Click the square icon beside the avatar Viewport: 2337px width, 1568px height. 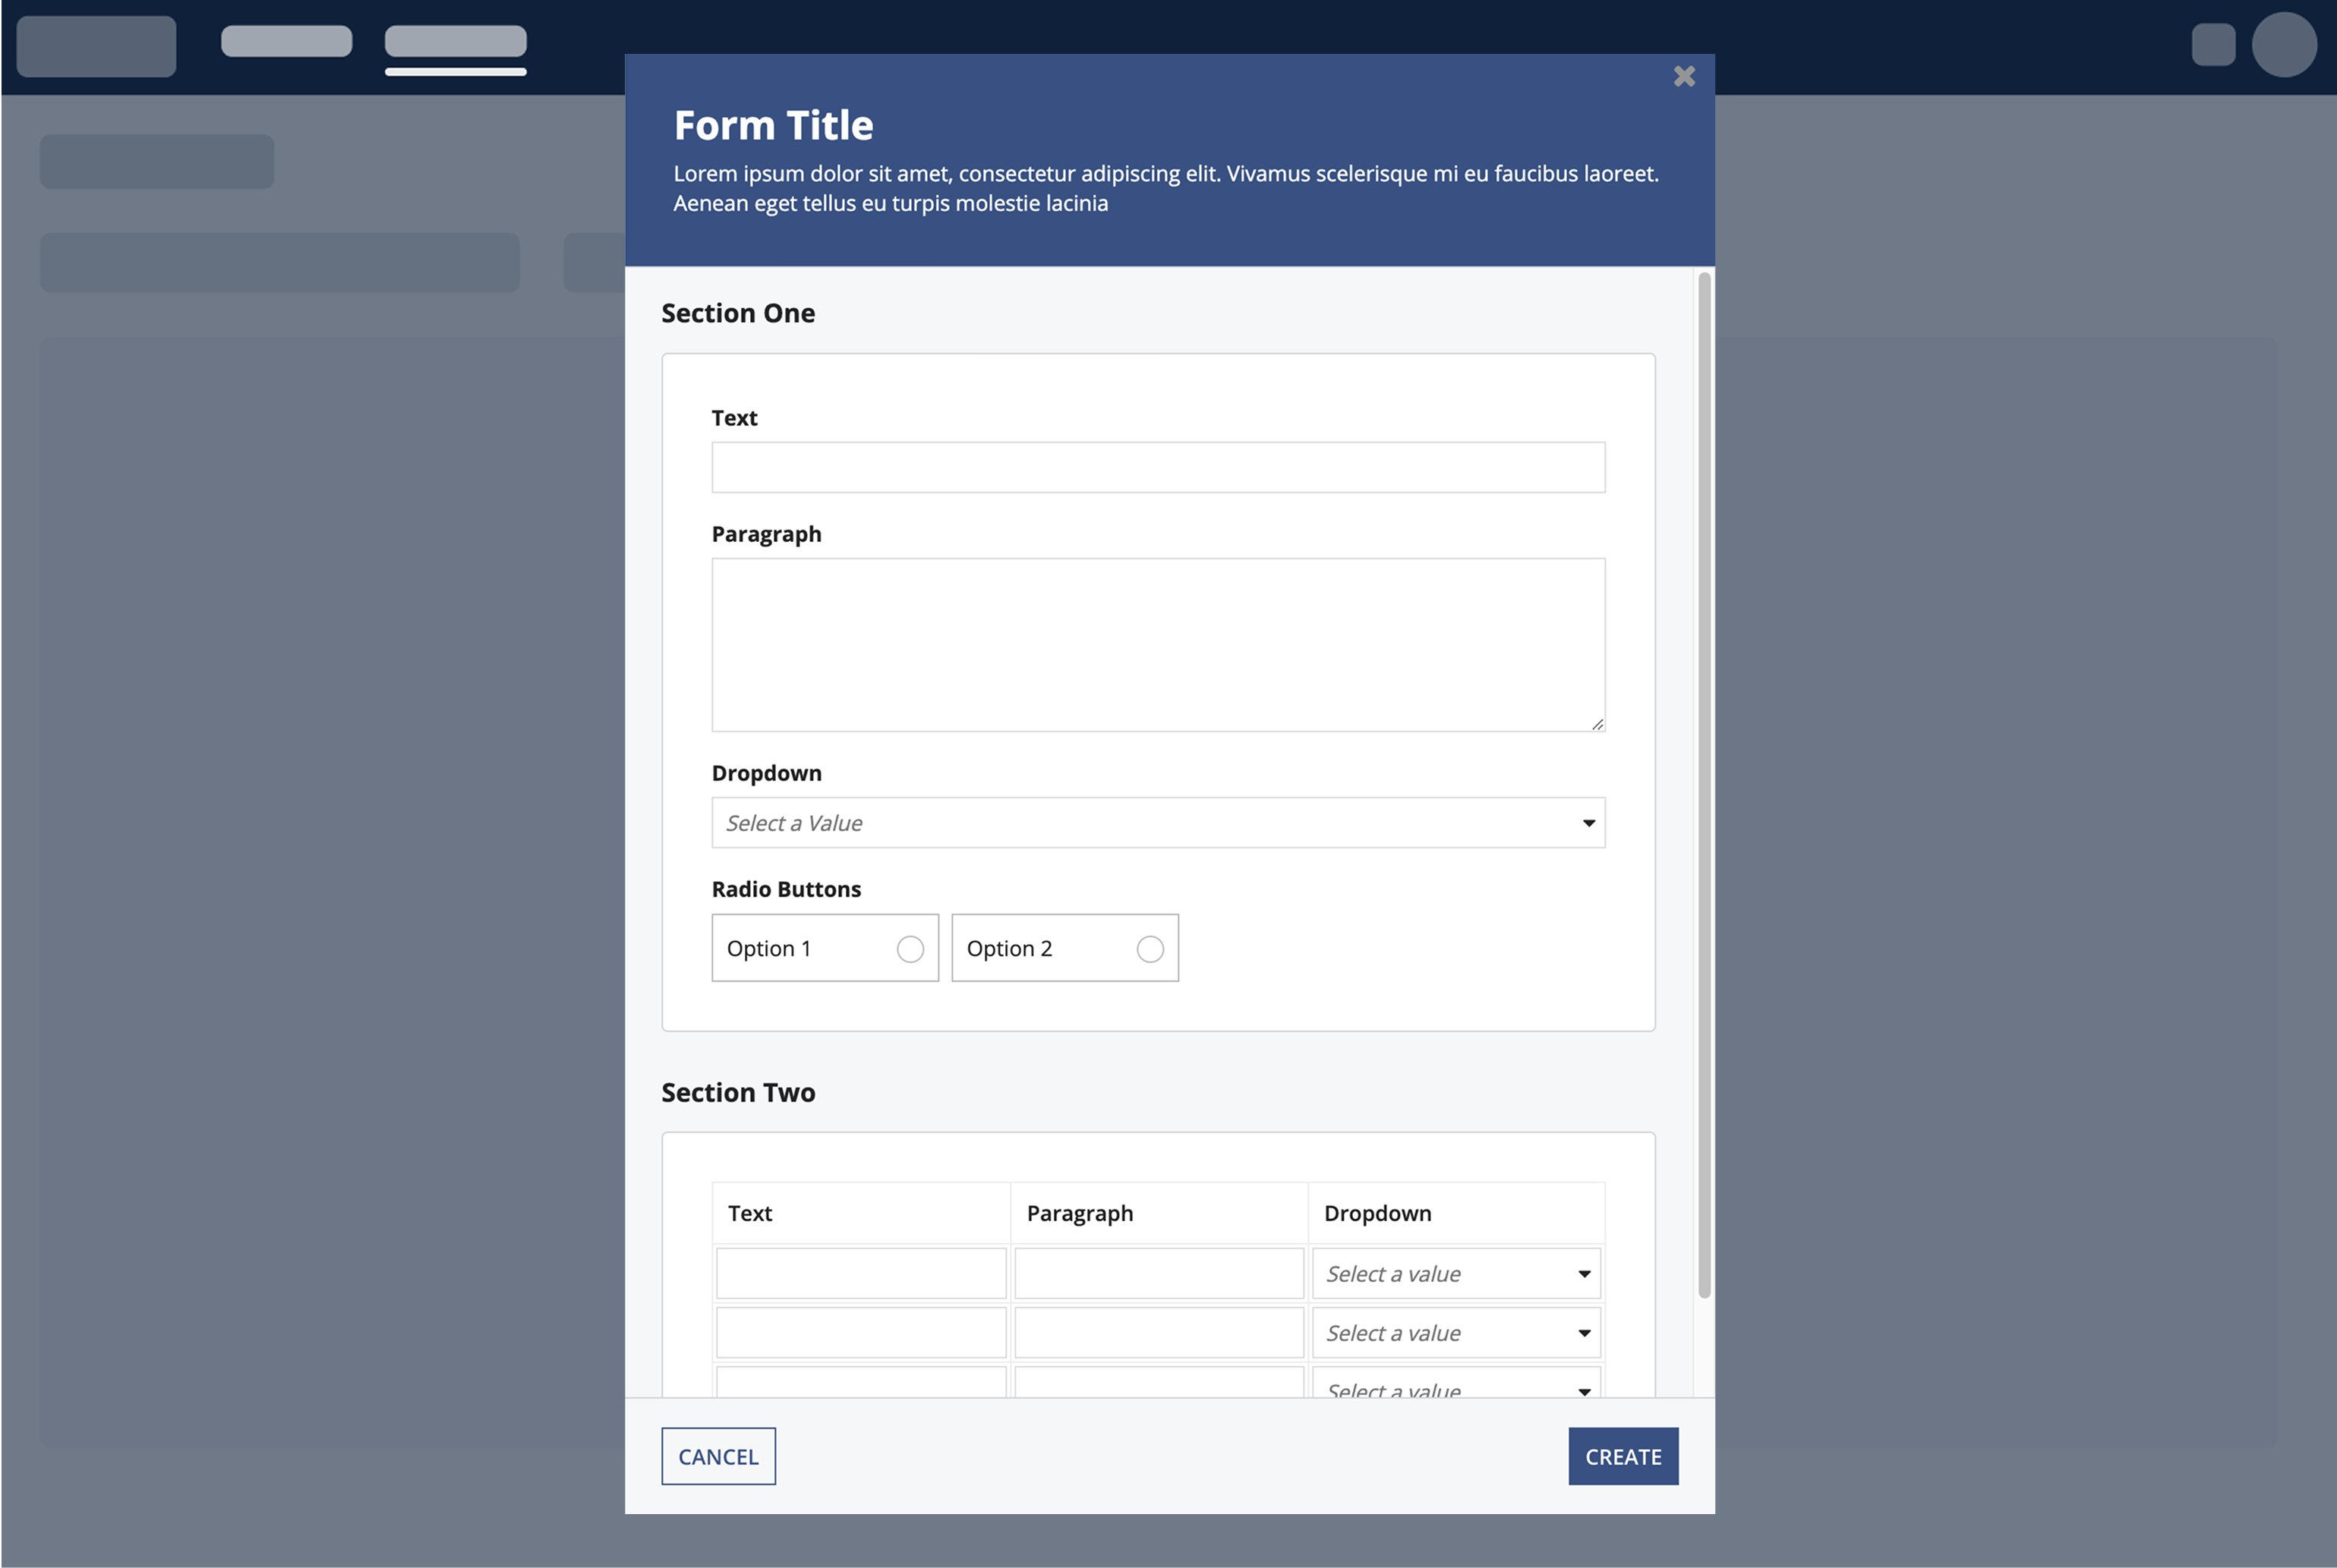coord(2213,45)
